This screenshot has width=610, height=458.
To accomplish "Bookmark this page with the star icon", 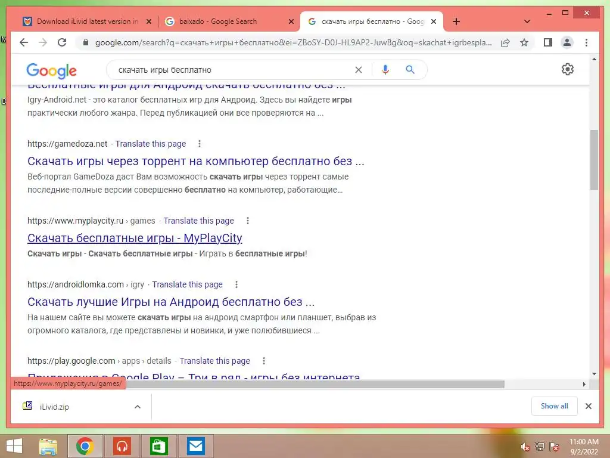I will [524, 42].
